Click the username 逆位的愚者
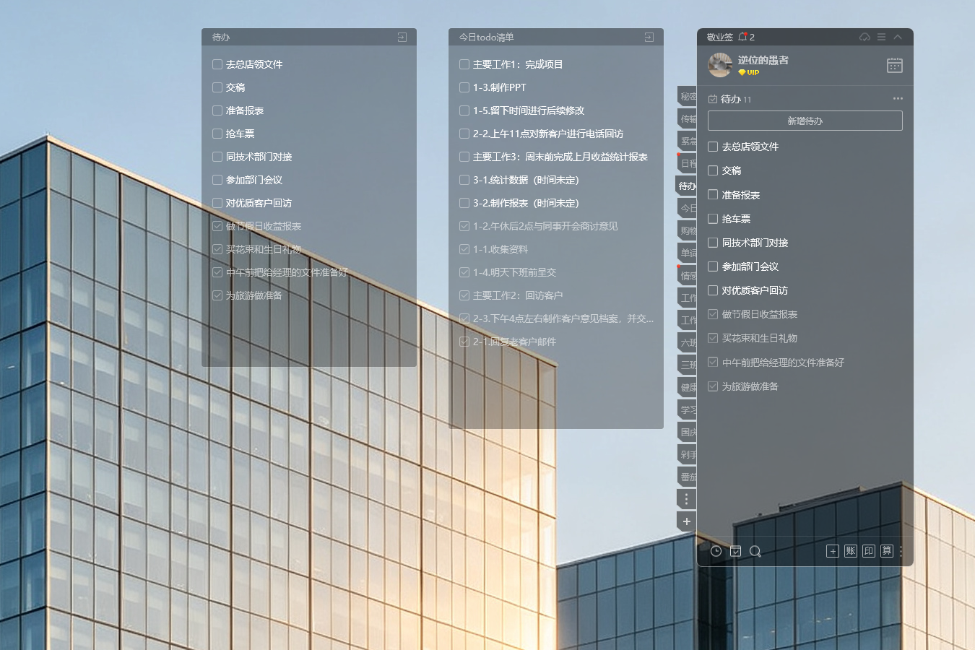The width and height of the screenshot is (975, 650). [763, 60]
